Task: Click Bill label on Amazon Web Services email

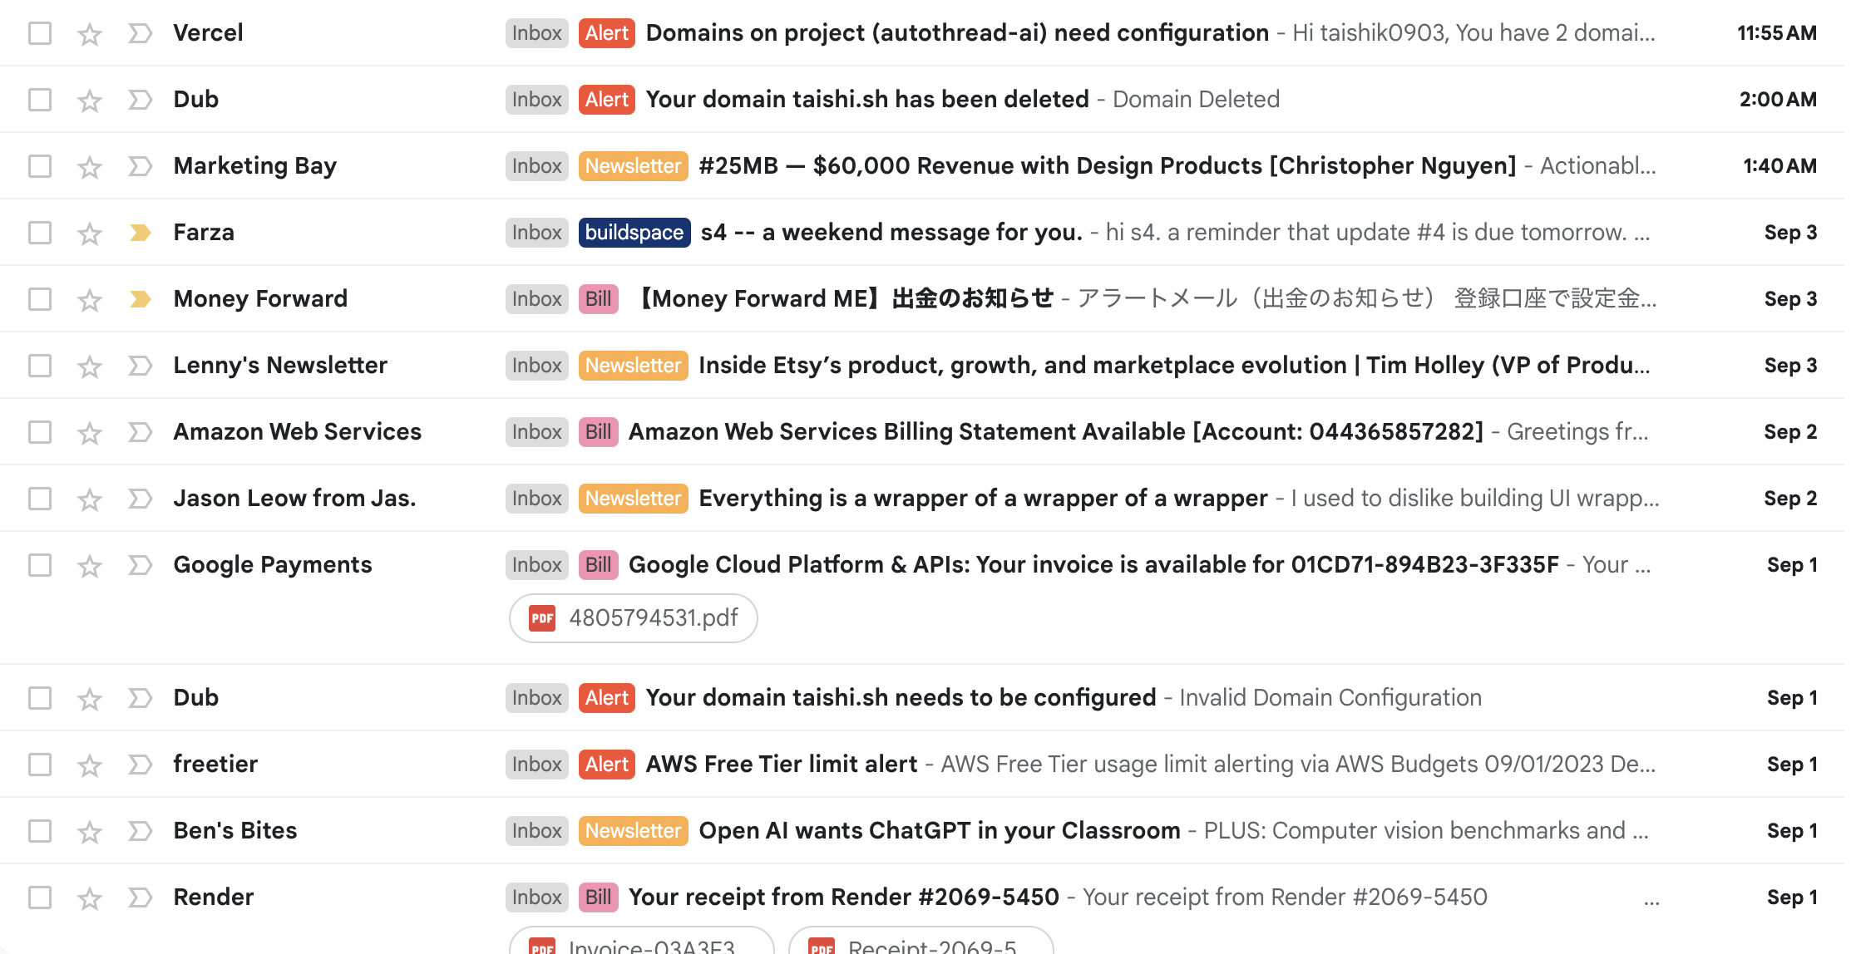Action: [x=599, y=432]
